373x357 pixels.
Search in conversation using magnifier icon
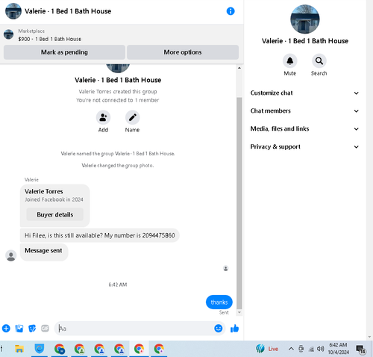[319, 60]
